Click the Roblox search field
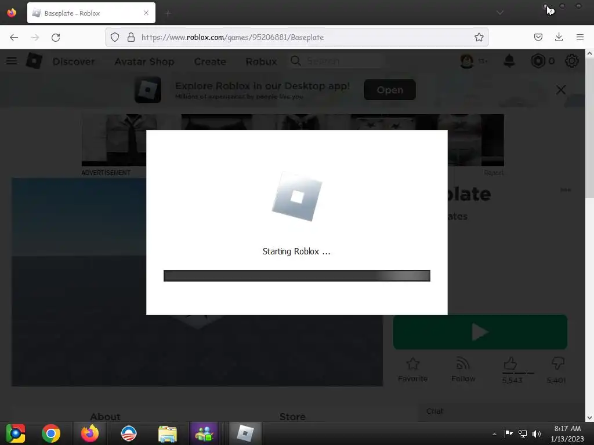The image size is (594, 445). click(x=337, y=61)
